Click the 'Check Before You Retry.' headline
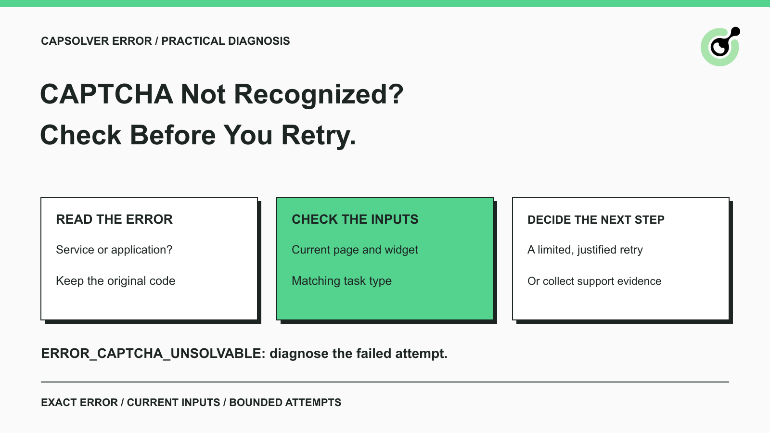 [198, 135]
